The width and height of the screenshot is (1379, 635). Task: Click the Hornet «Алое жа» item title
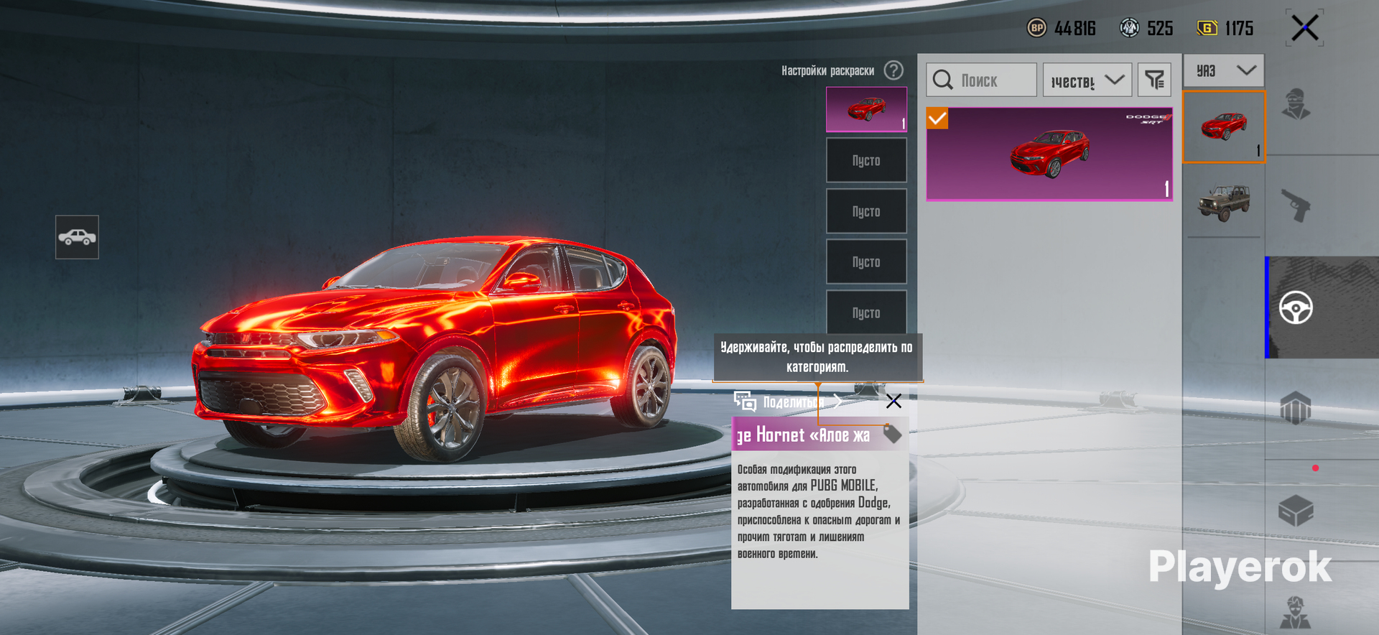coord(803,435)
